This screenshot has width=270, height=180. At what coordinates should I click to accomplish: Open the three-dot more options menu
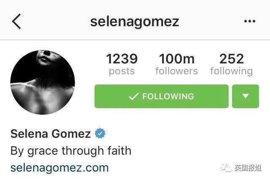click(249, 21)
